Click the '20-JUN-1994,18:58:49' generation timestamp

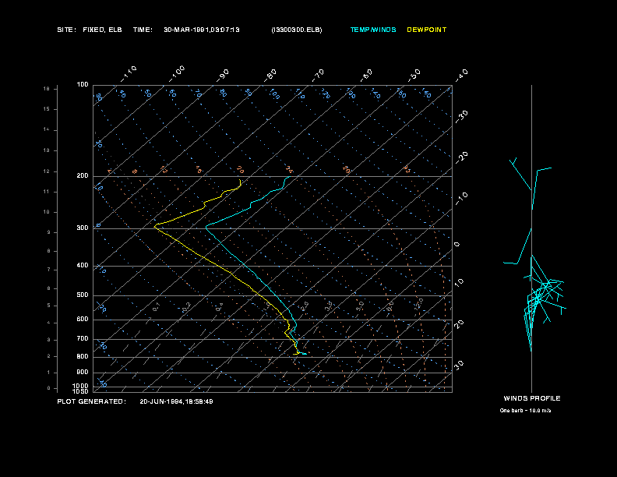(176, 401)
